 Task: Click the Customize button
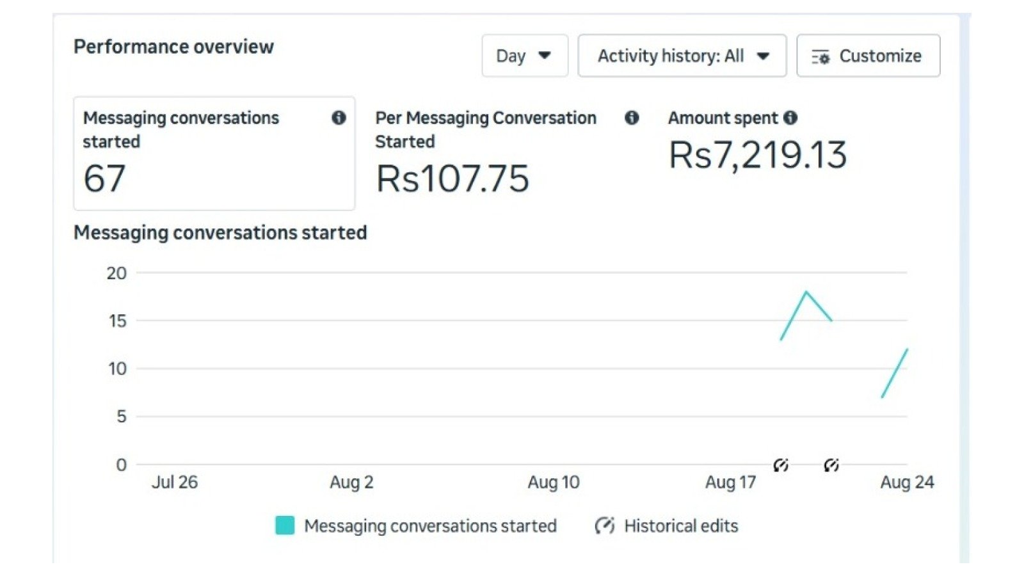tap(868, 56)
